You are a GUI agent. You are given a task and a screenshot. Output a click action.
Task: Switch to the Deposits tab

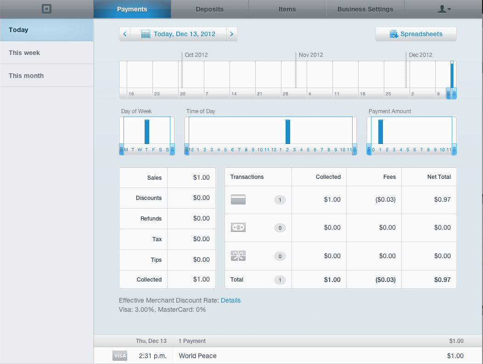[x=209, y=9]
